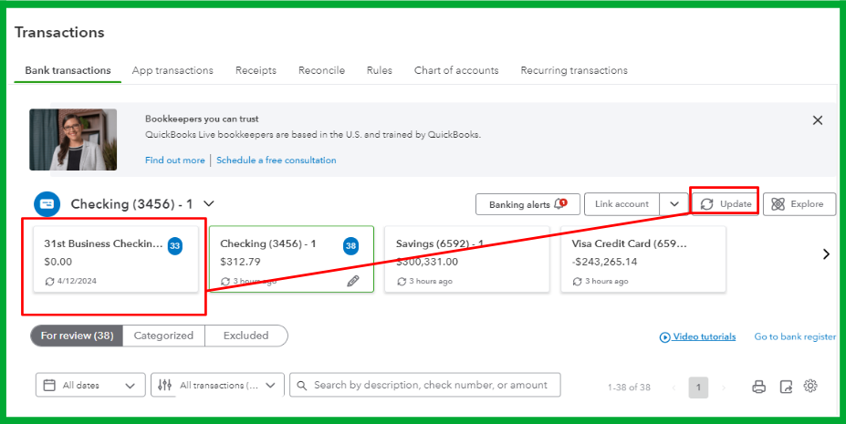Open the table settings gear icon

coord(810,386)
